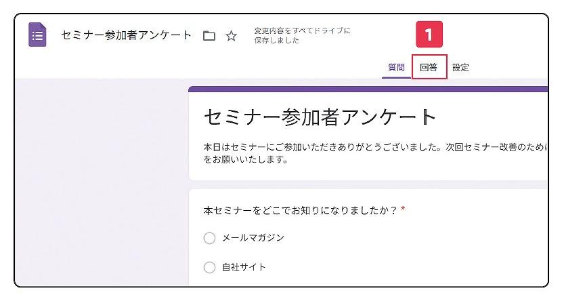Click the form name in the header
The width and height of the screenshot is (564, 301).
point(126,35)
